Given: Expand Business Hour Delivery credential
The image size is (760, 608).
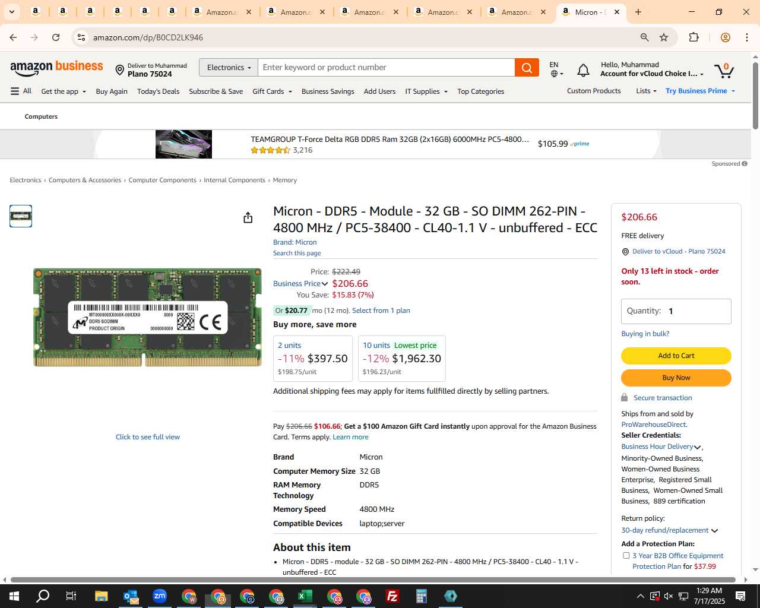Looking at the screenshot, I should (661, 446).
